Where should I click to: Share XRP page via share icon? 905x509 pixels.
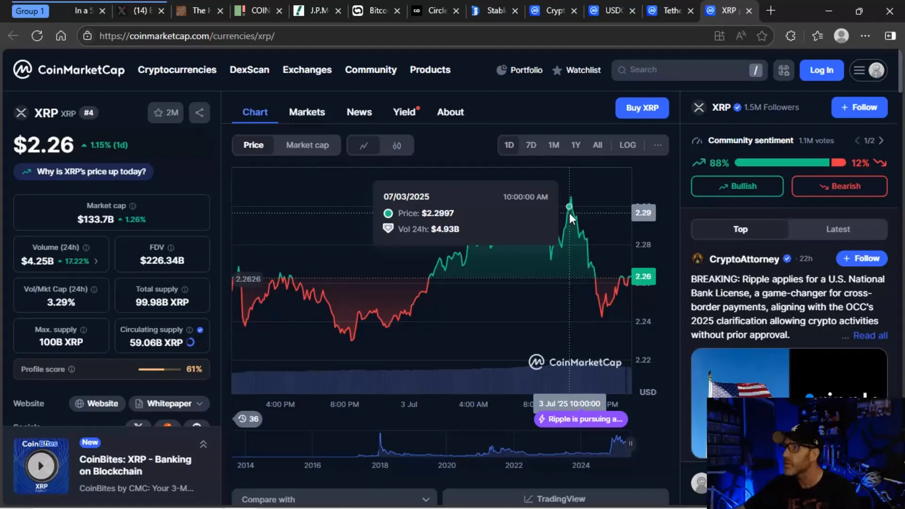(199, 113)
